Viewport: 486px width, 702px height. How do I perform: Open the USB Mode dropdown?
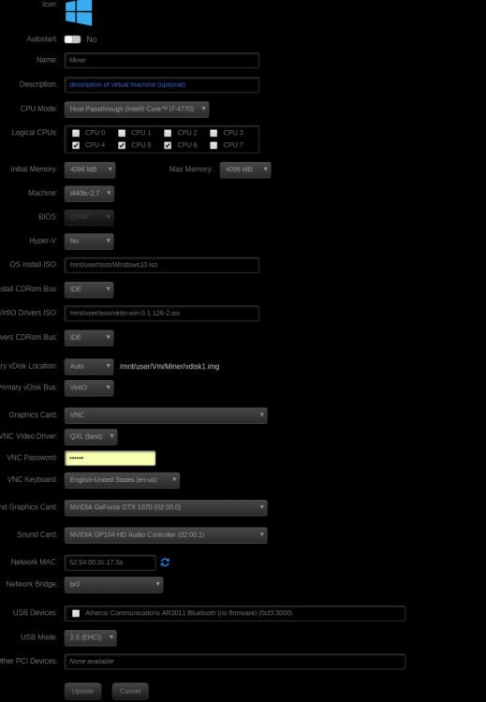(x=91, y=637)
